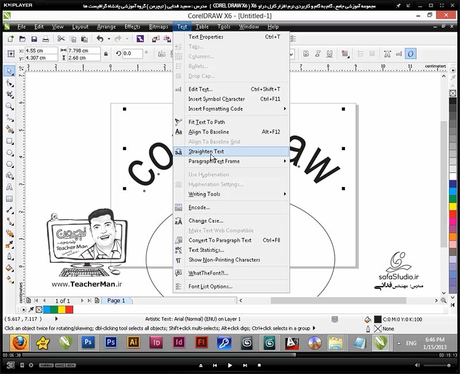
Task: Click the Import icon in toolbar
Action: pyautogui.click(x=155, y=39)
